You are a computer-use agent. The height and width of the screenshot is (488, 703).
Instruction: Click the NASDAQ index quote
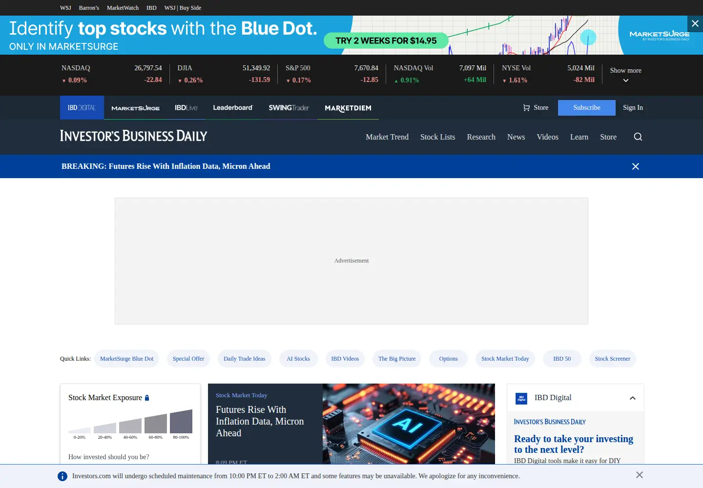pos(112,74)
